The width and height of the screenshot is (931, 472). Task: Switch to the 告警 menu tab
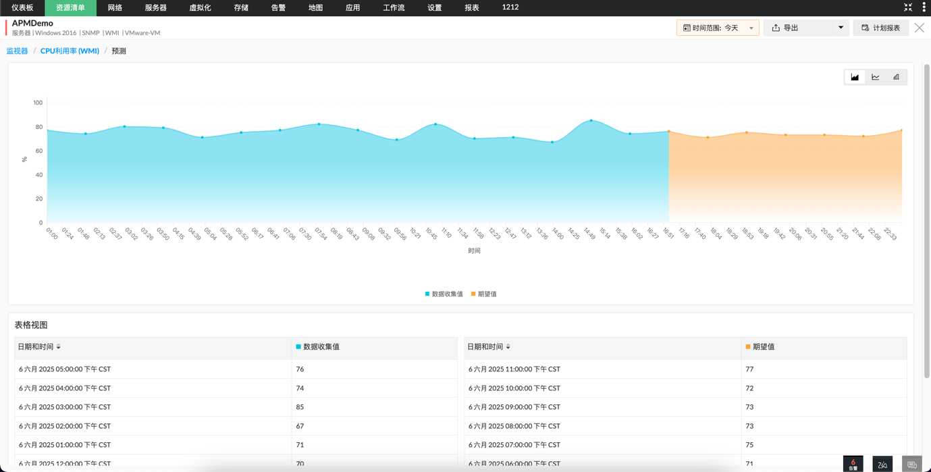coord(277,8)
